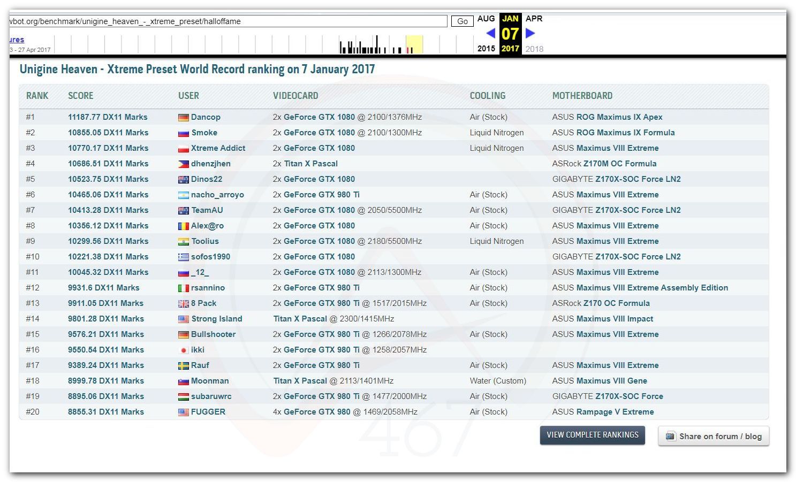The image size is (796, 482).
Task: Open Titan X Pascal link in Moonman row
Action: pyautogui.click(x=300, y=381)
